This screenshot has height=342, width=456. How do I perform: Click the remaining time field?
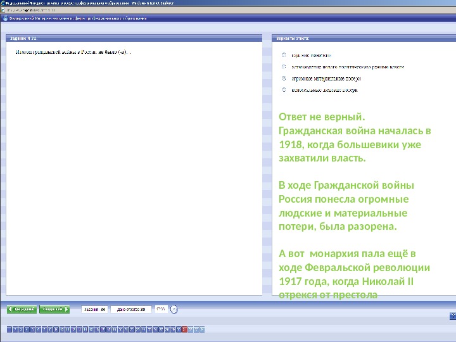click(161, 309)
